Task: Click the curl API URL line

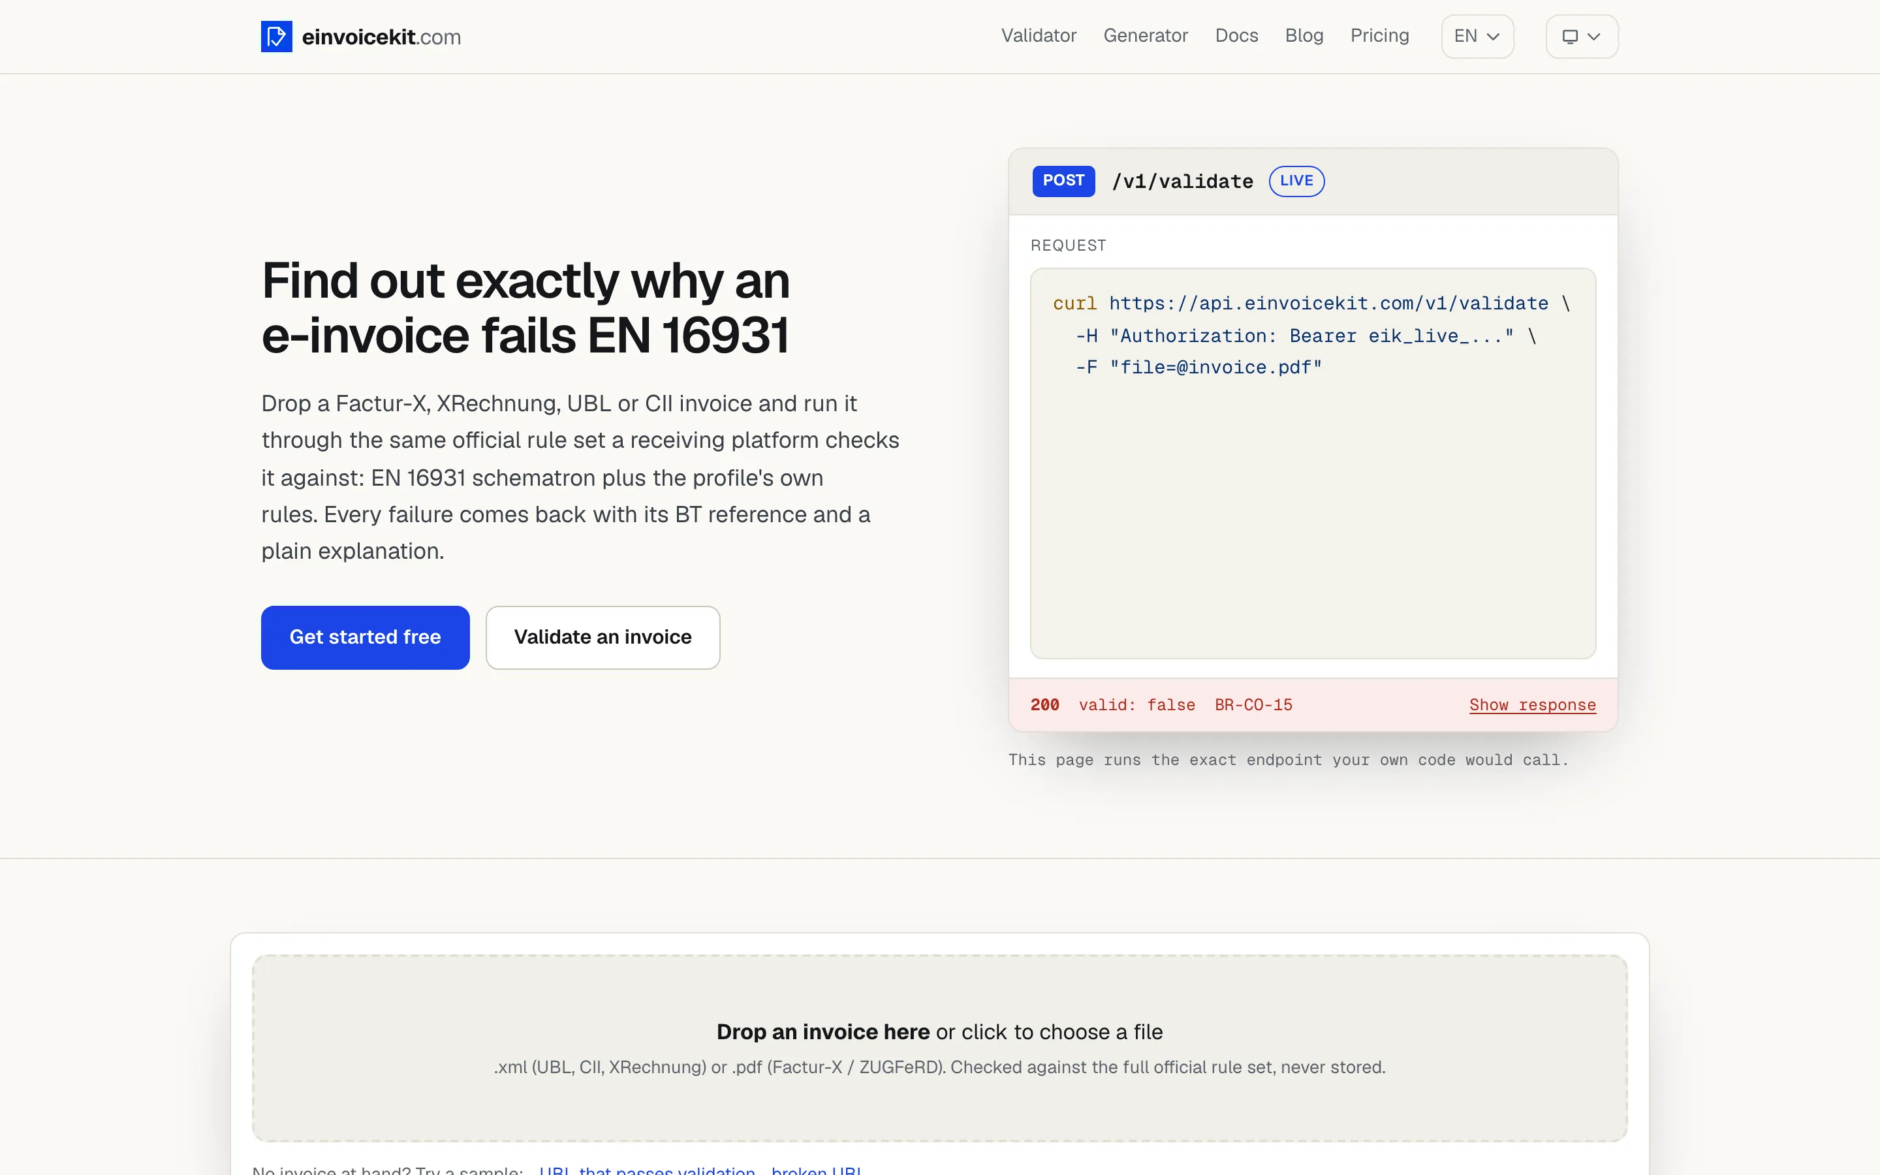Action: point(1311,304)
